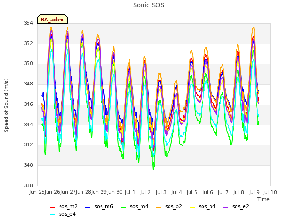Click the 354 y-axis tick label

[28, 23]
